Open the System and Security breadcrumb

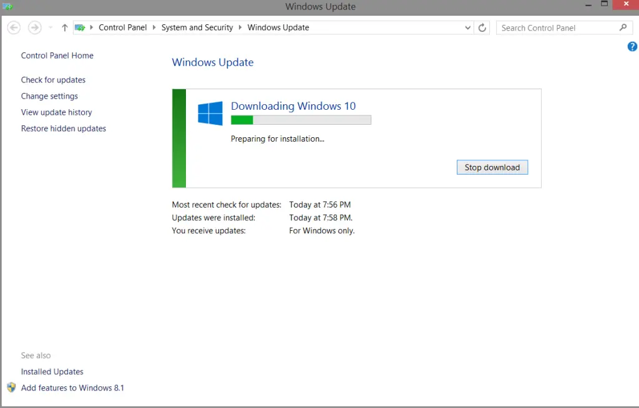coord(197,27)
